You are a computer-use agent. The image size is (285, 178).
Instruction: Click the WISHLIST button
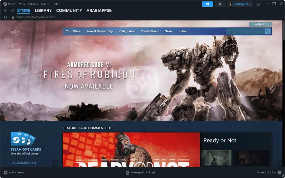click(x=260, y=25)
